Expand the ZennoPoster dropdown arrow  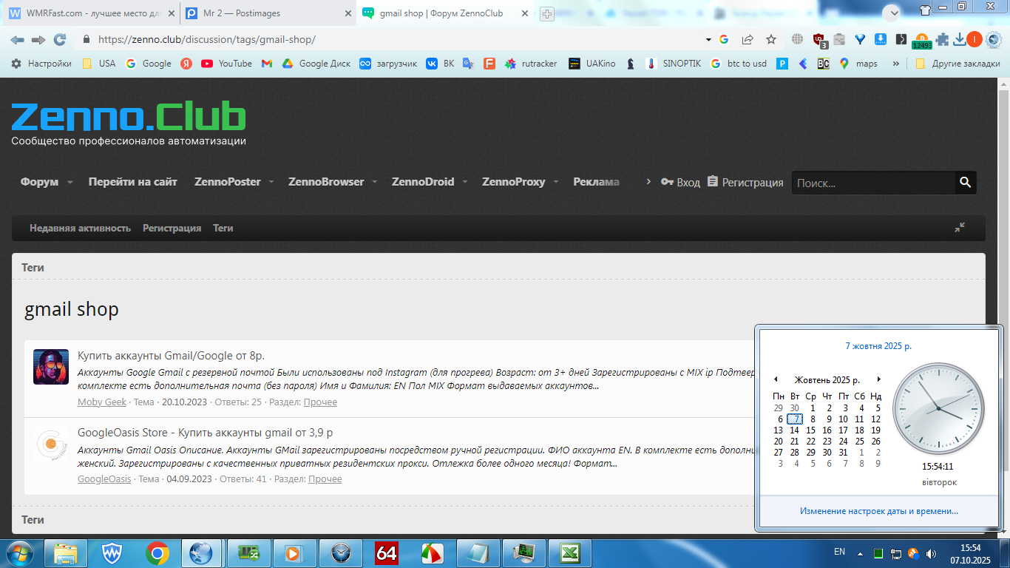point(271,182)
